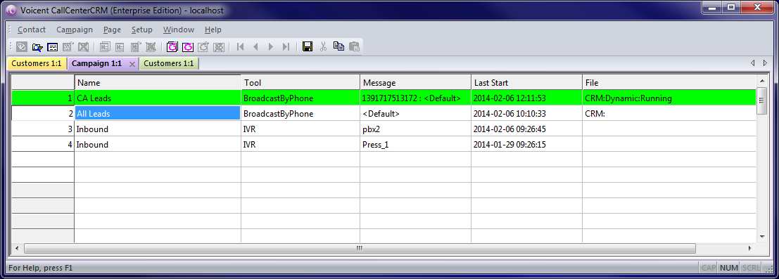Jump to first record navigation arrow
779x279 pixels.
click(x=241, y=46)
